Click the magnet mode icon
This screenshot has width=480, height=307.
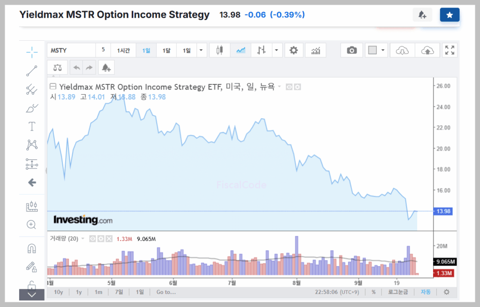tap(32, 248)
